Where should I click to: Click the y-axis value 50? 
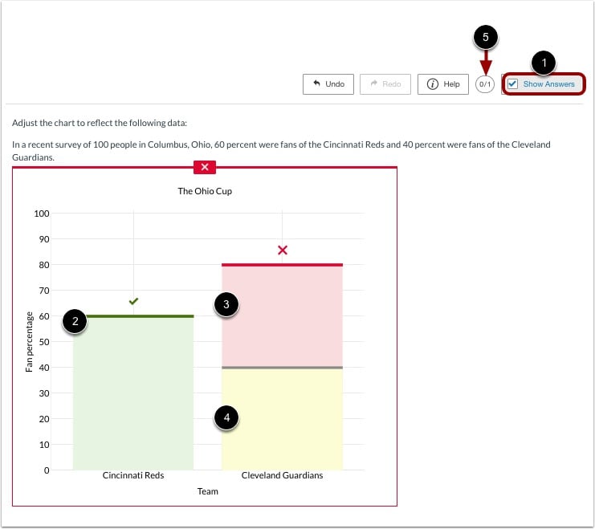(44, 342)
